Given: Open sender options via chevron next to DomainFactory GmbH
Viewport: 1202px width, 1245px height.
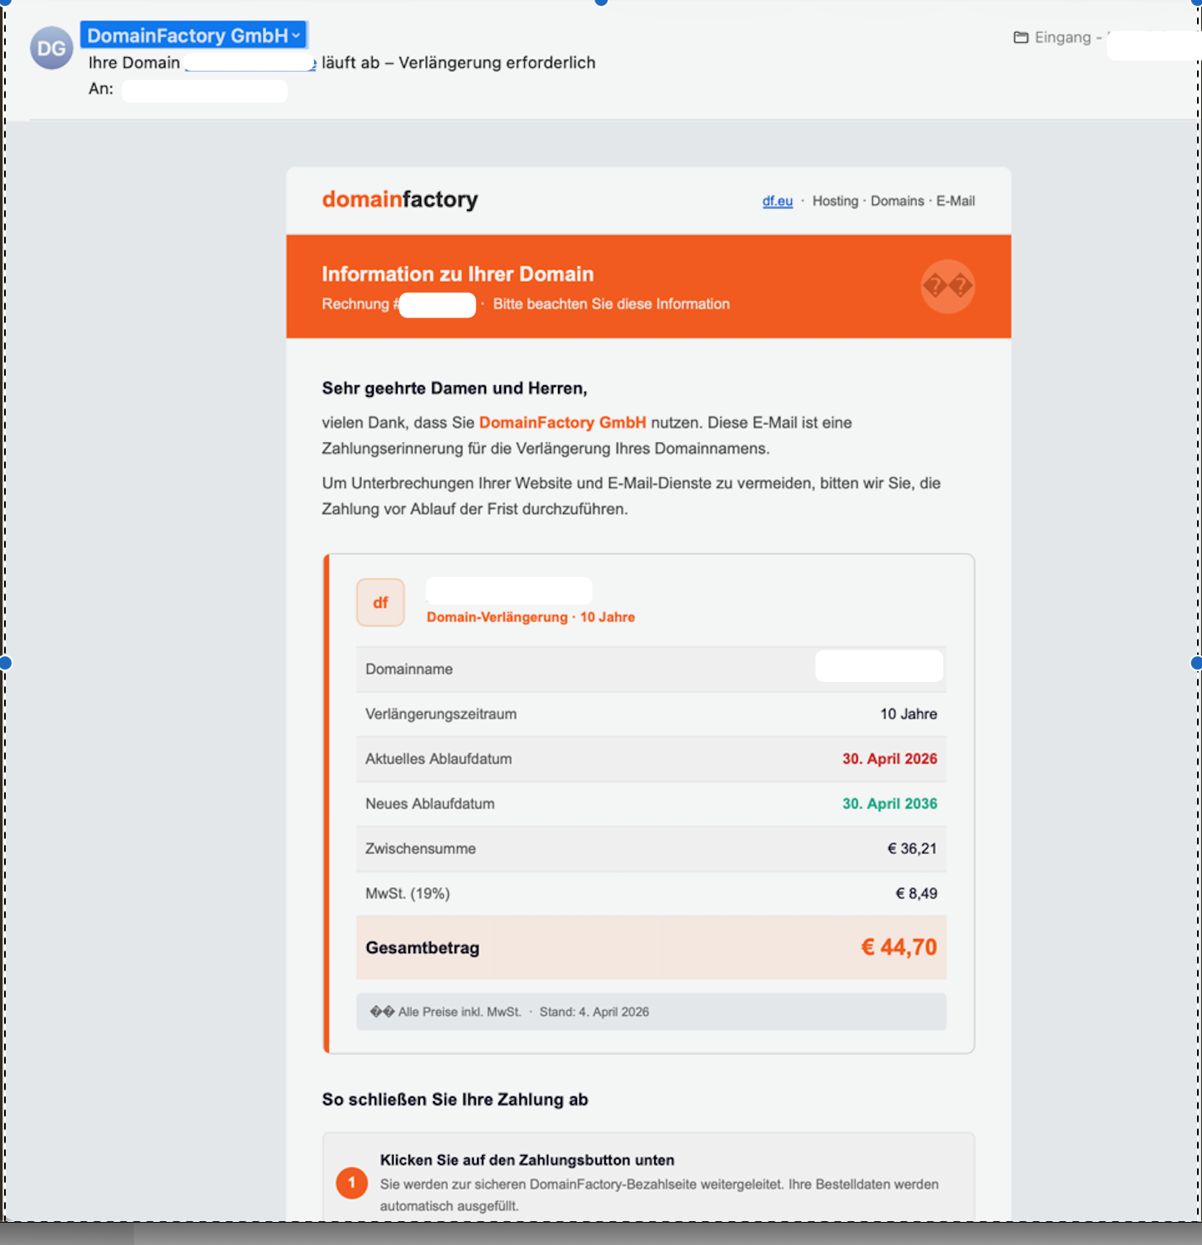Looking at the screenshot, I should coord(296,36).
